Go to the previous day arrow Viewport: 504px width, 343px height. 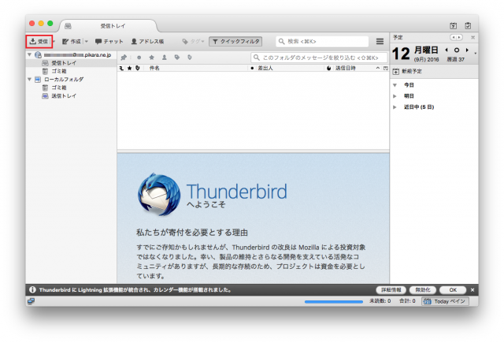(x=447, y=50)
